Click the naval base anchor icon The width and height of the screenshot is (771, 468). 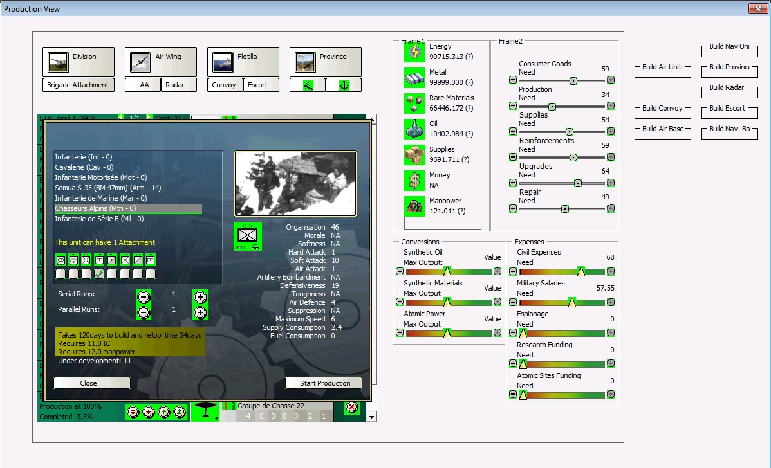coord(344,85)
